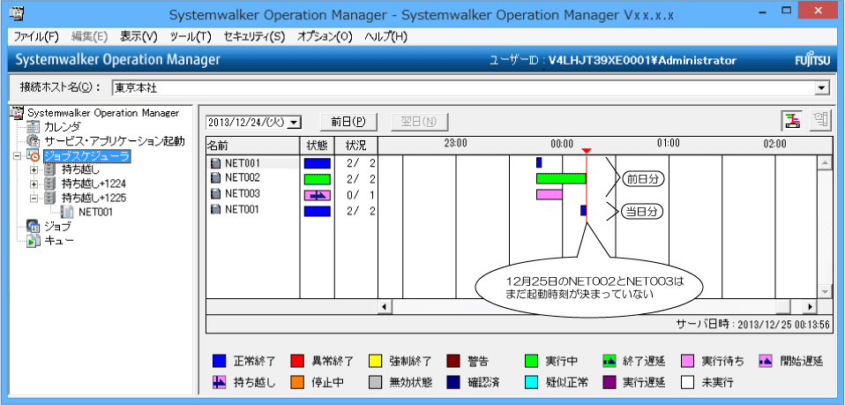
Task: Click the キュー icon in tree
Action: [33, 241]
